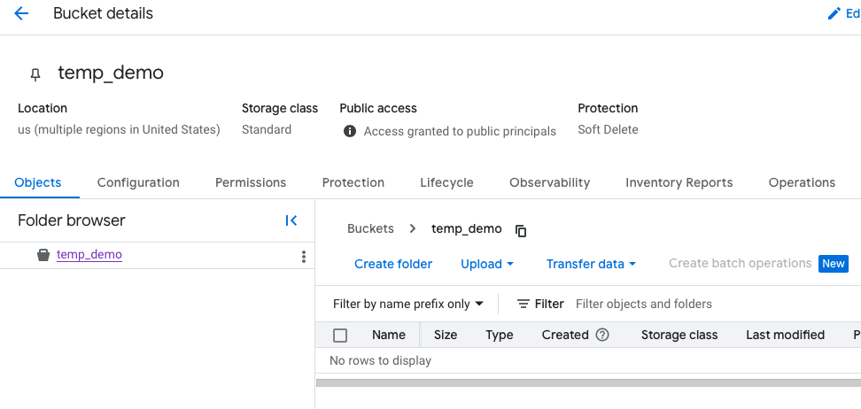Viewport: 861px width, 409px height.
Task: Click the Bucket details page title
Action: coord(104,13)
